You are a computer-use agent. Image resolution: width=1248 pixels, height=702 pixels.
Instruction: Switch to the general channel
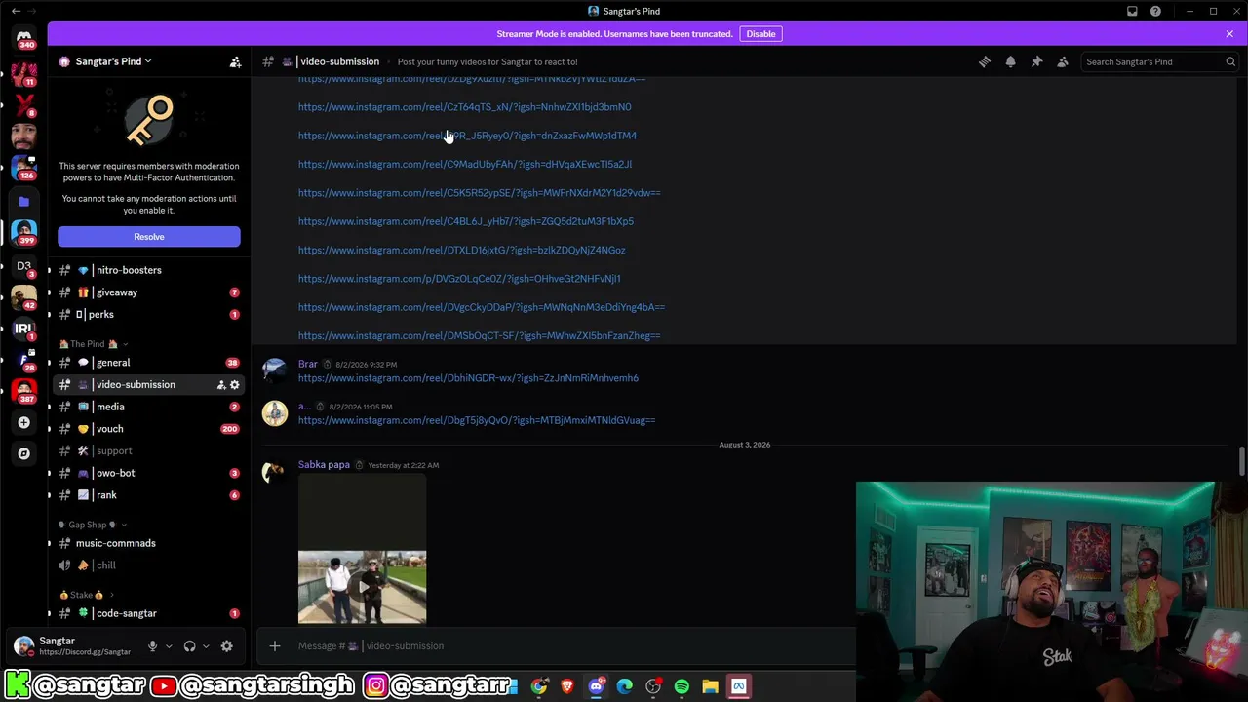click(x=149, y=363)
